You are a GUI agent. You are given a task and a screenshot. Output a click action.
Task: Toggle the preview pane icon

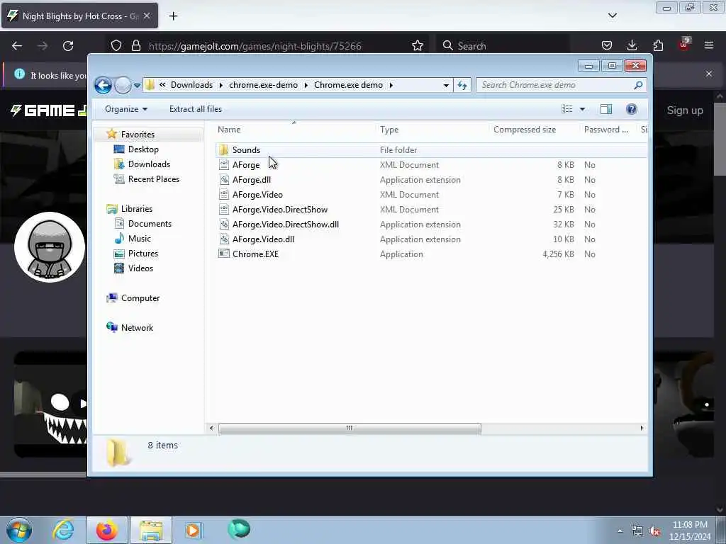pos(606,109)
